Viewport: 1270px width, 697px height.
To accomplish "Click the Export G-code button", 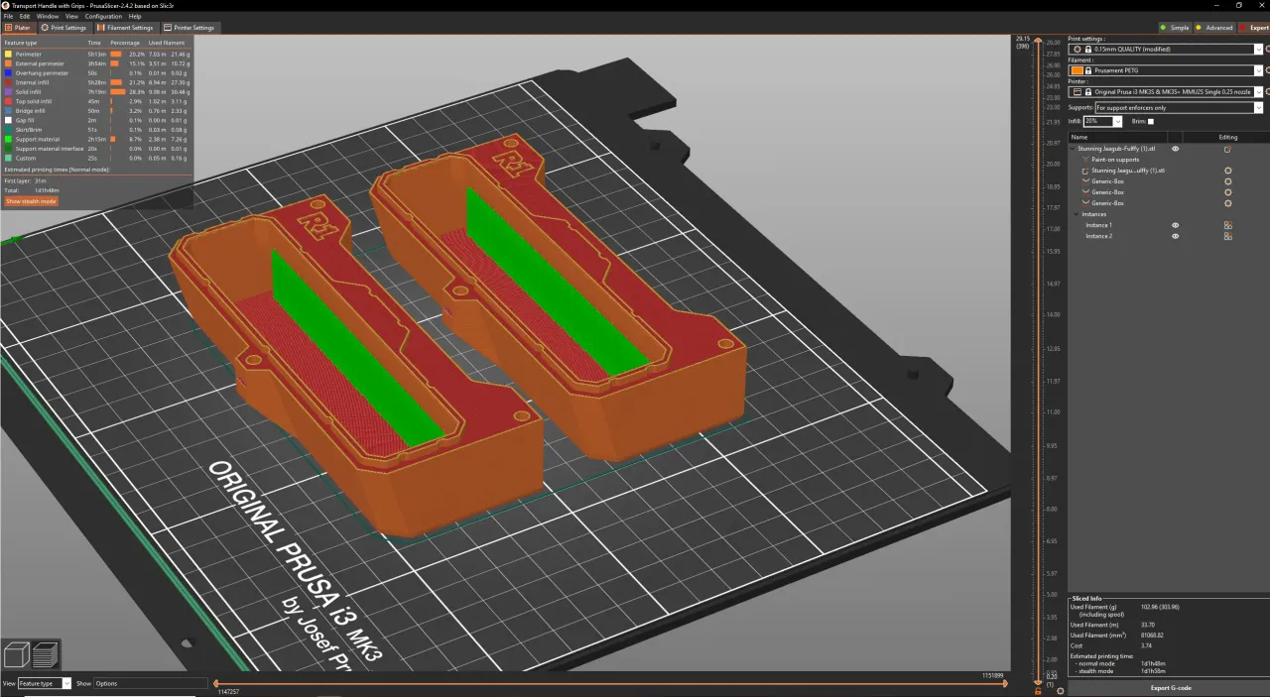I will tap(1171, 687).
